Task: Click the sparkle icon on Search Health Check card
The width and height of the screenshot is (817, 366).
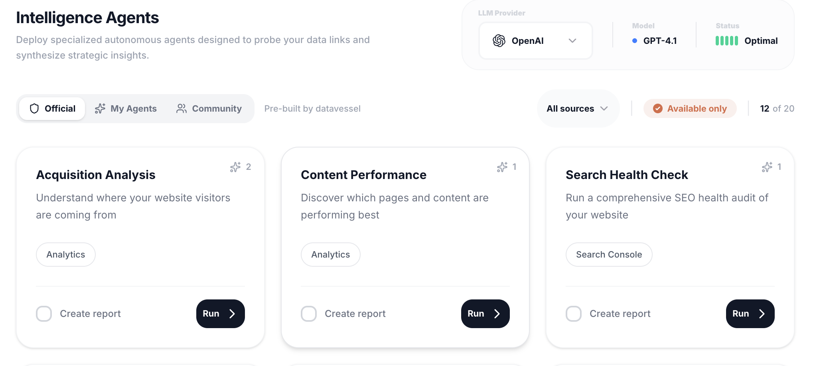Action: point(767,167)
